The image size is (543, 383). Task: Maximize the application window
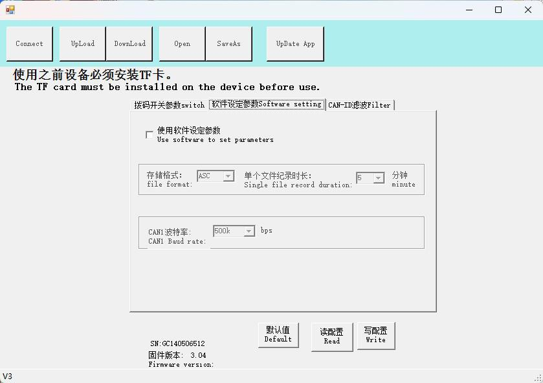498,10
